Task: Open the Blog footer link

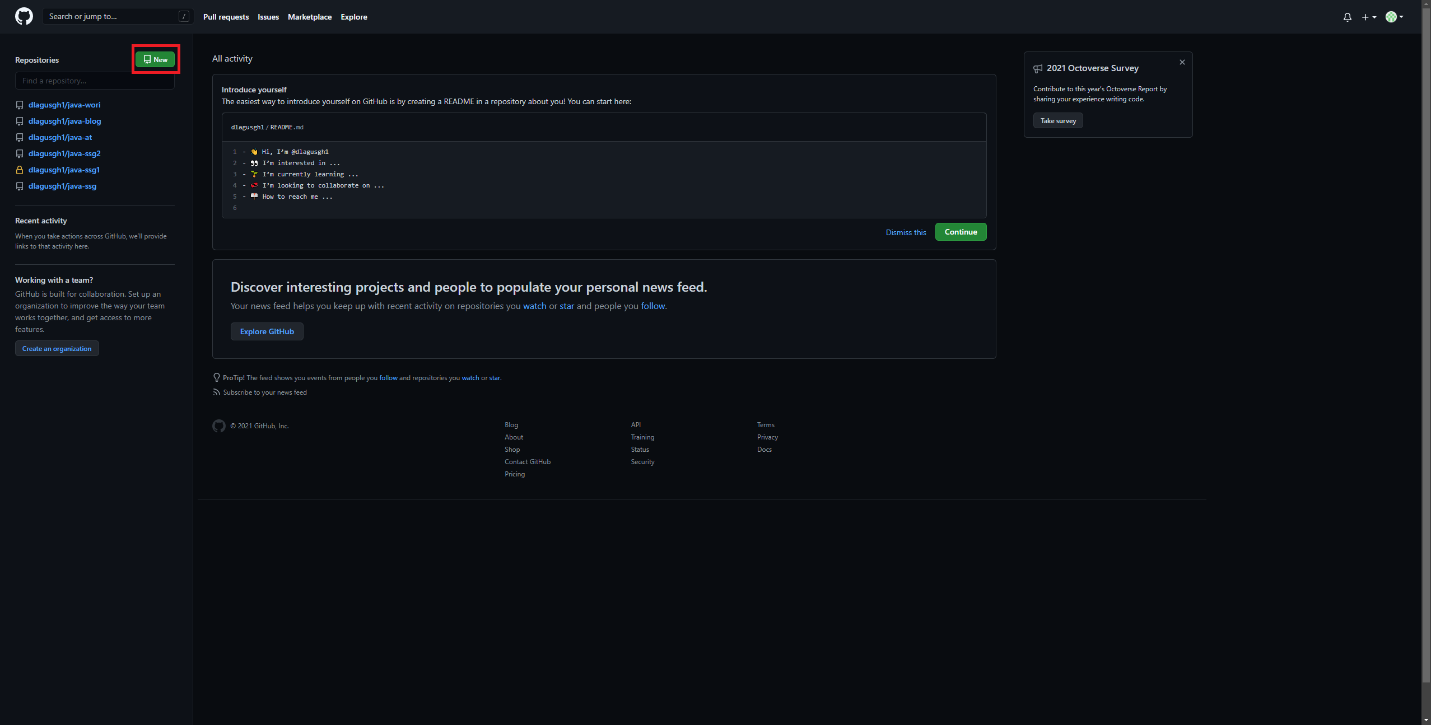Action: [x=511, y=425]
